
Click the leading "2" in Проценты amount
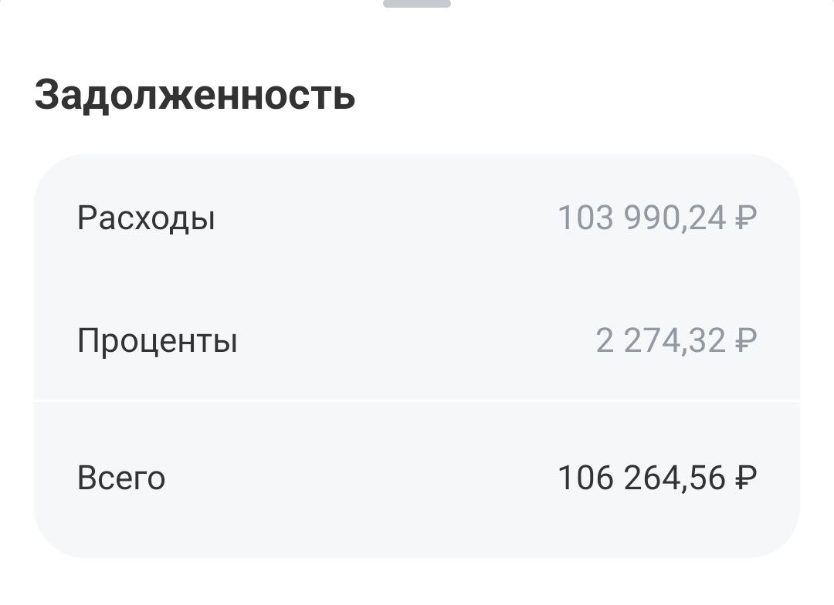[605, 340]
